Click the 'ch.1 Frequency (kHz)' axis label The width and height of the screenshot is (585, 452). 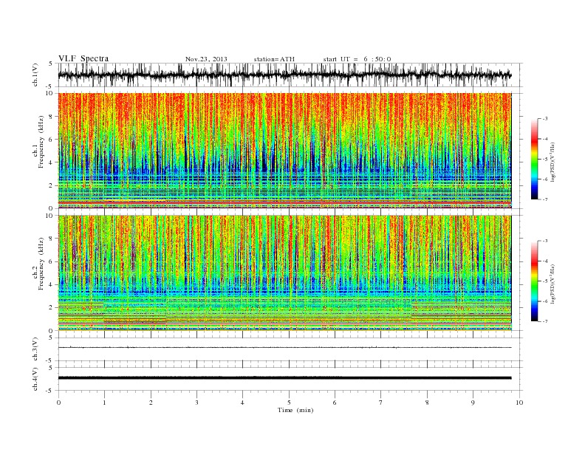pos(38,142)
